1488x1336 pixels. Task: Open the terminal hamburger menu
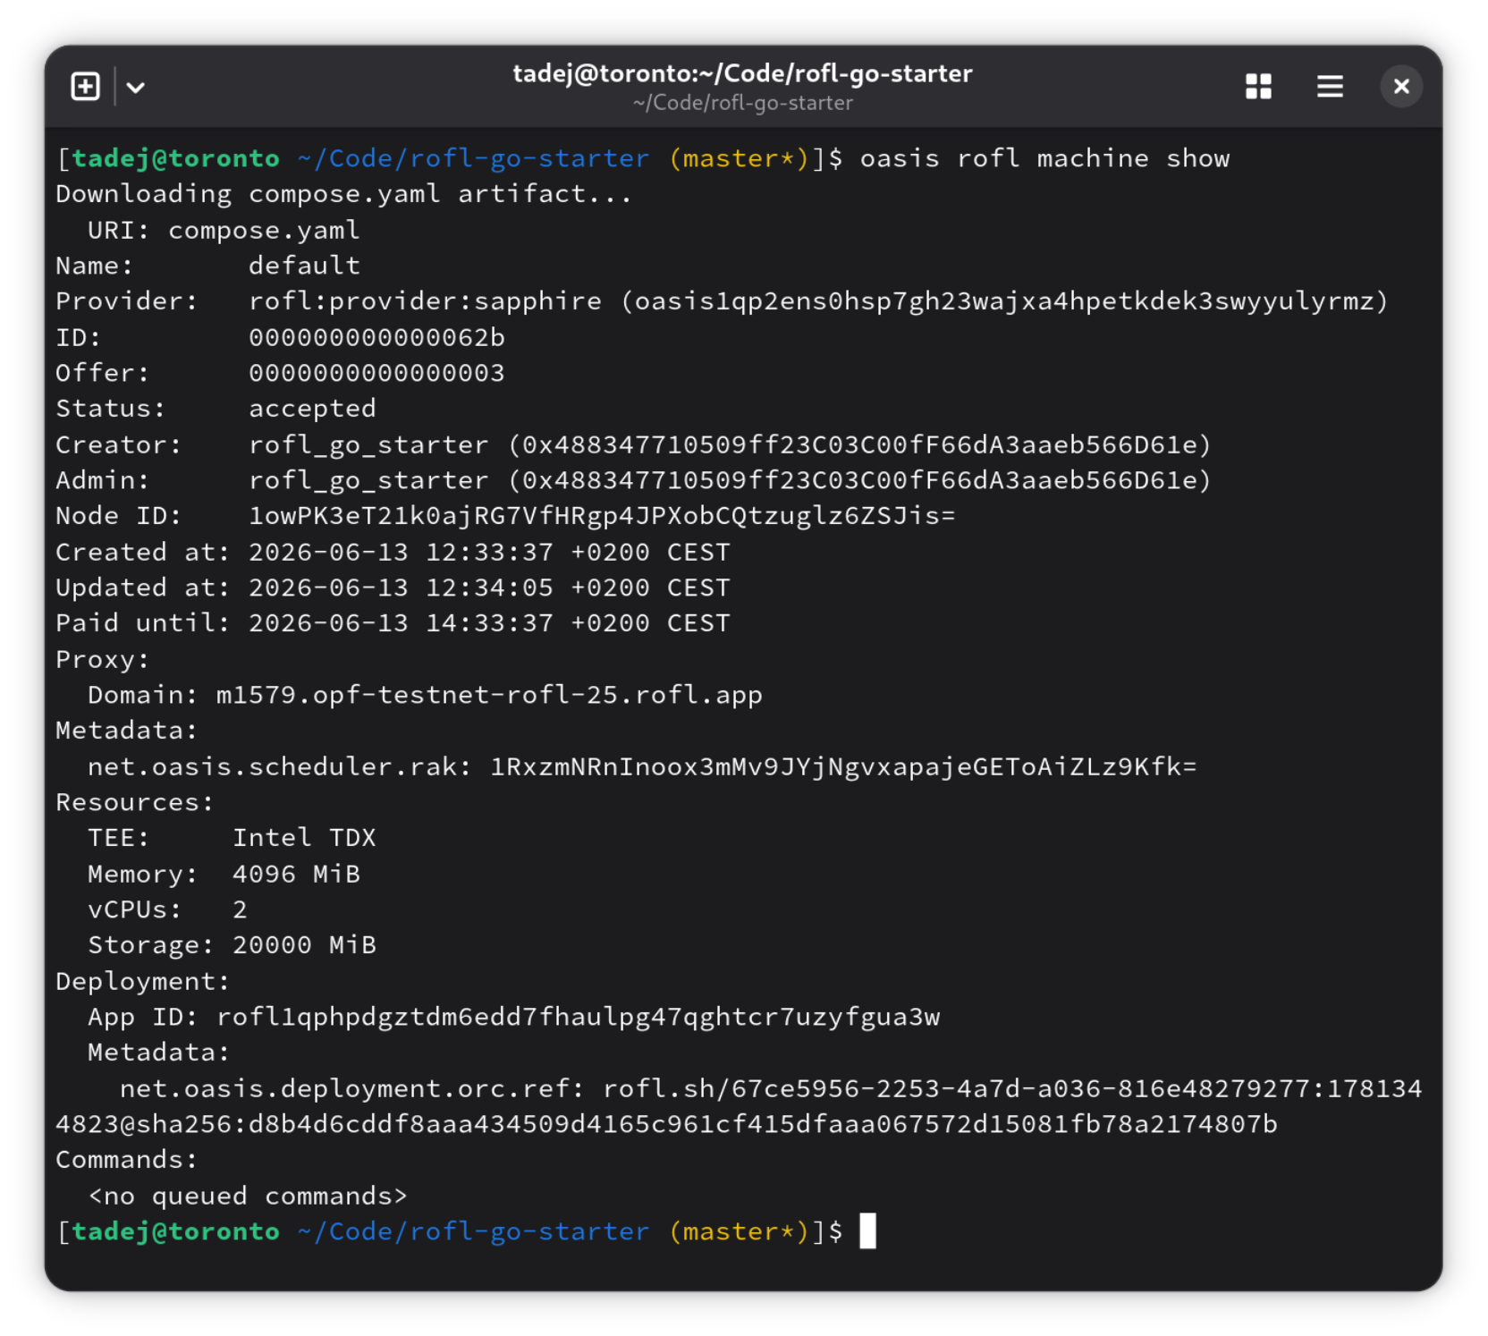pos(1330,87)
